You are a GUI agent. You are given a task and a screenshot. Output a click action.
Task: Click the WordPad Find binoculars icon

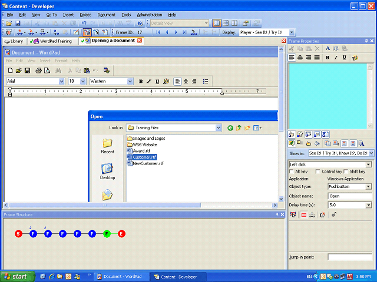(x=58, y=70)
